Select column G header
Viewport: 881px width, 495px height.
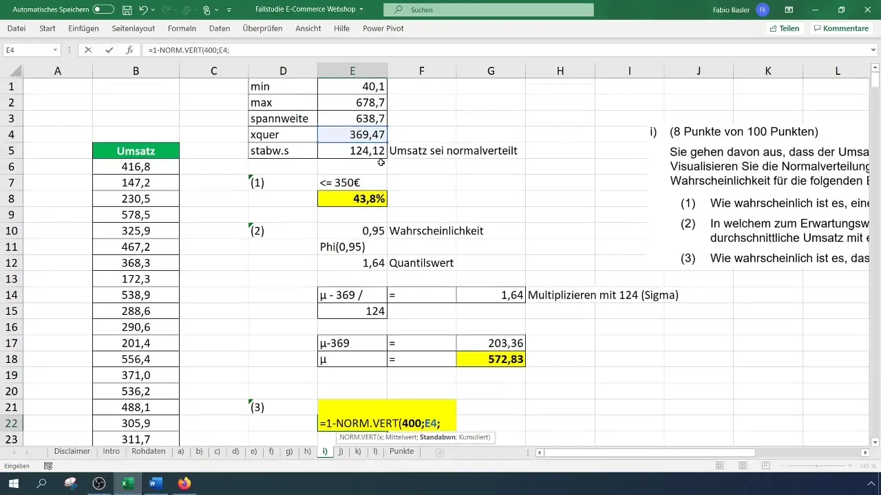491,71
